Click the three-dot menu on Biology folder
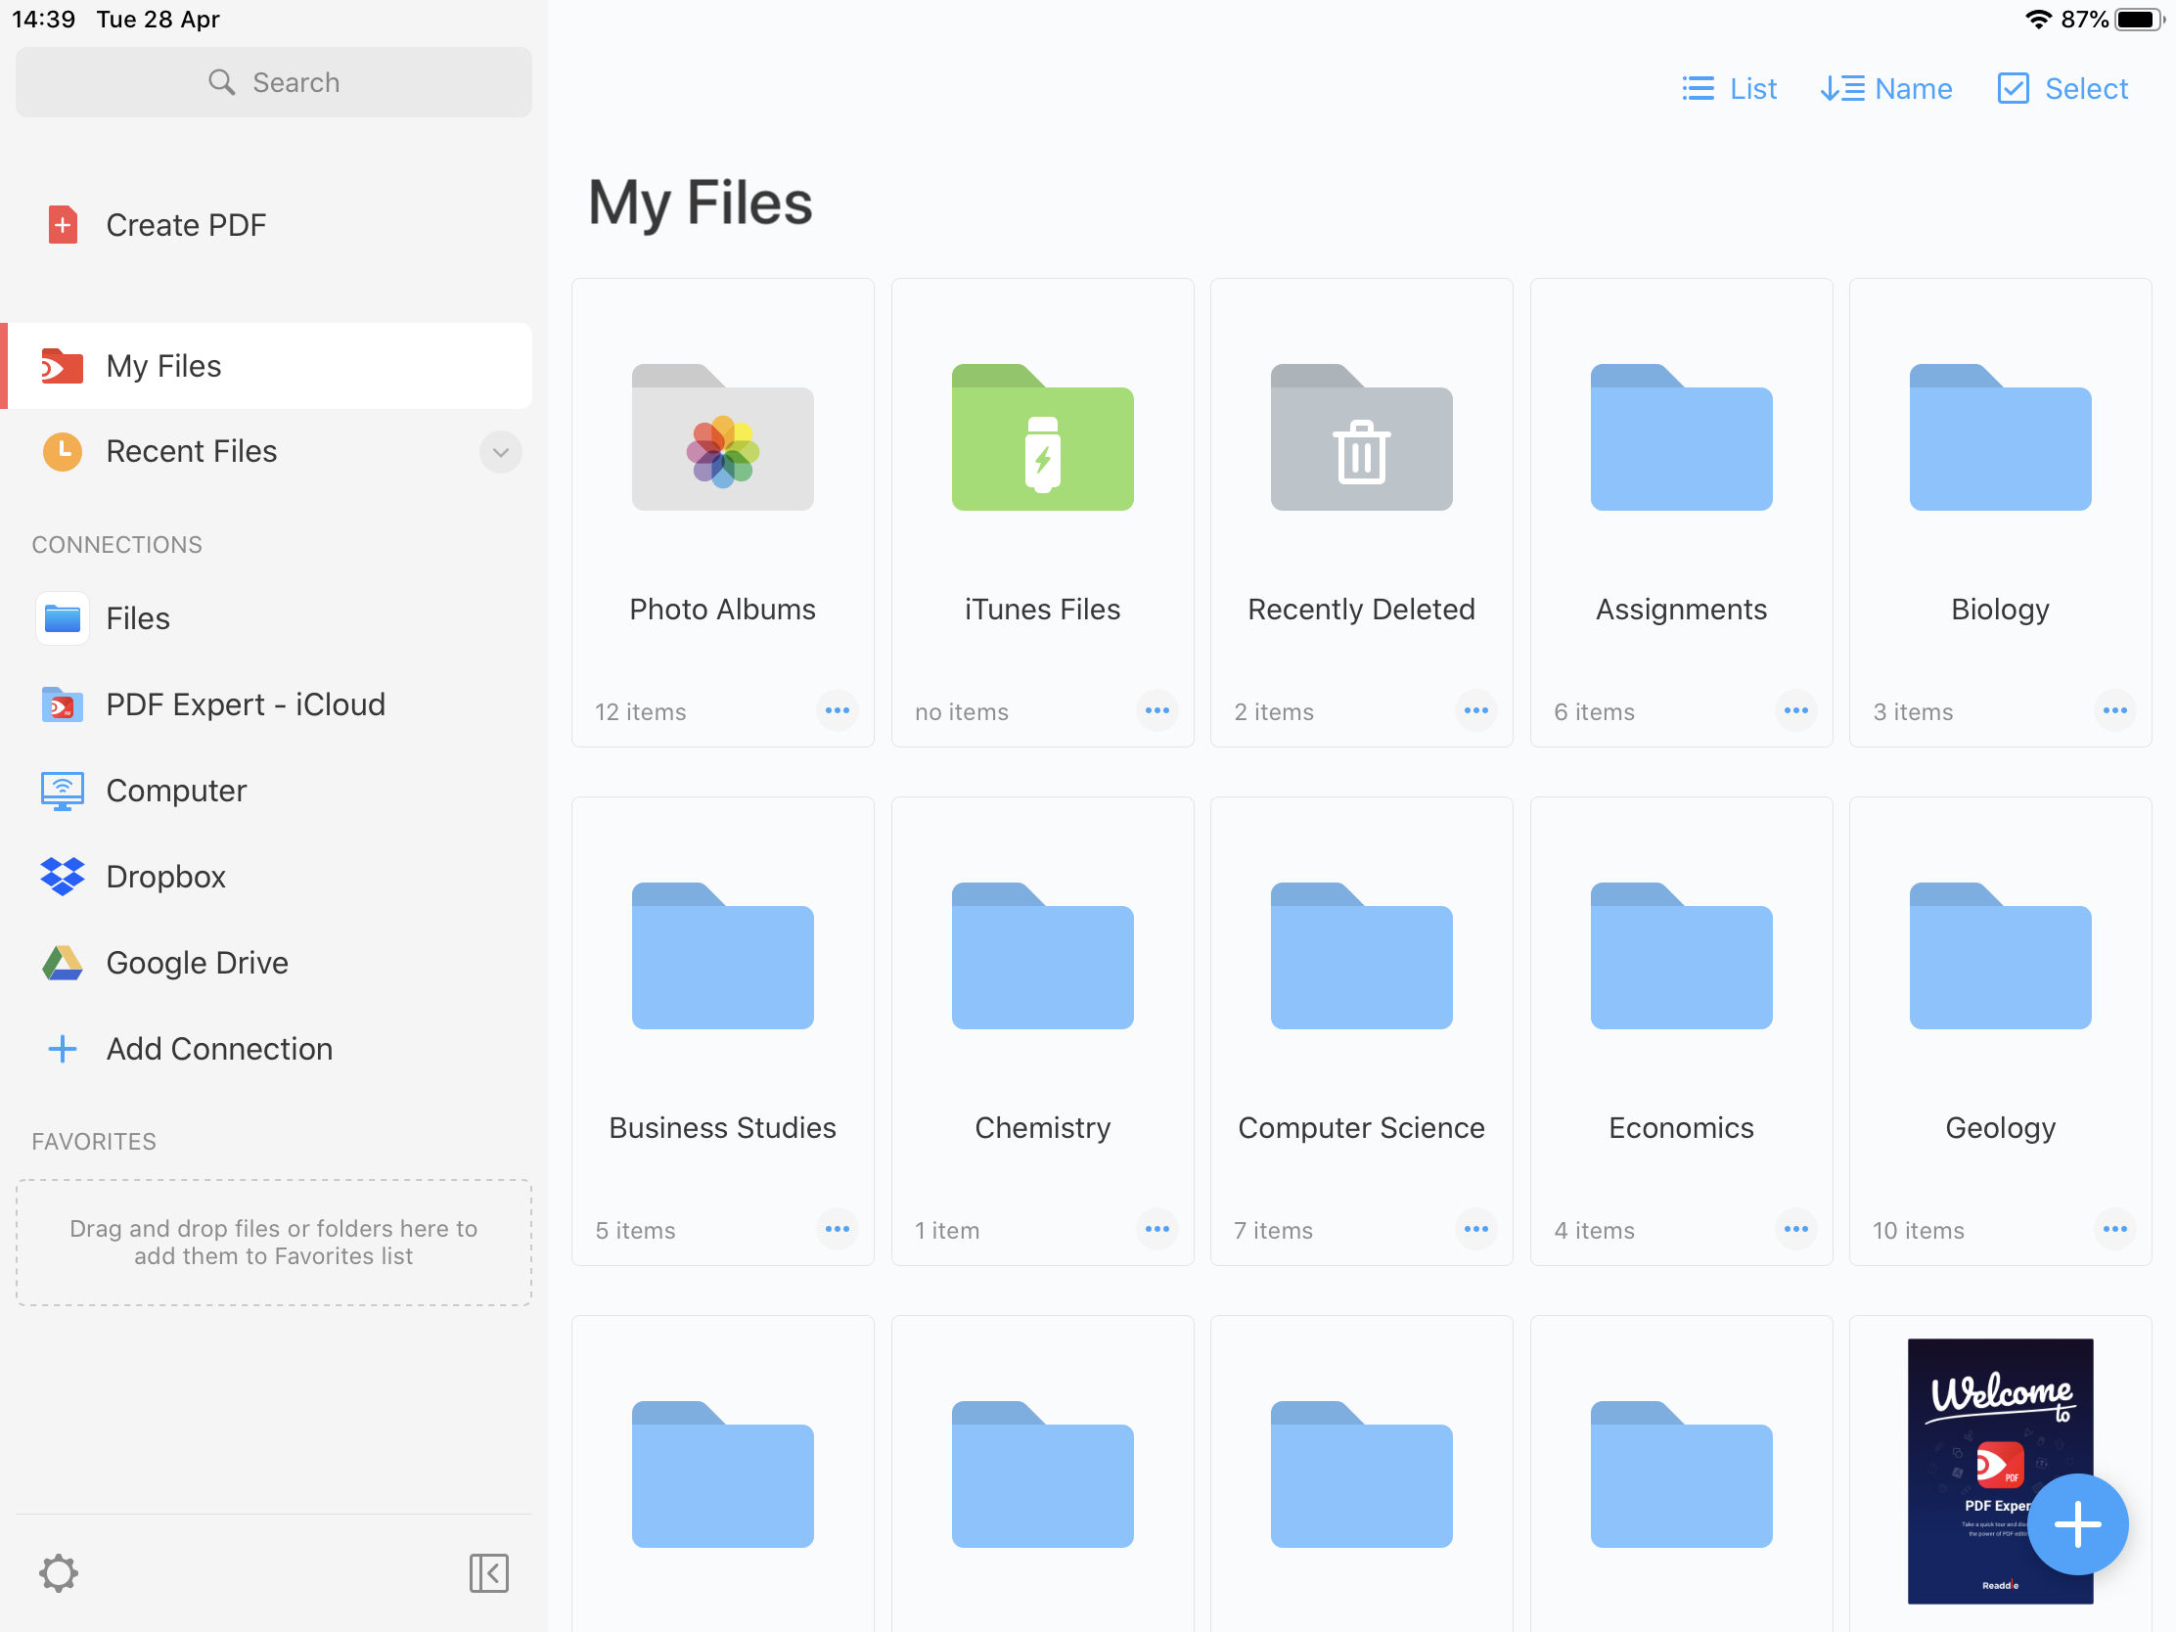Screen dimensions: 2176x1632 click(x=2112, y=711)
